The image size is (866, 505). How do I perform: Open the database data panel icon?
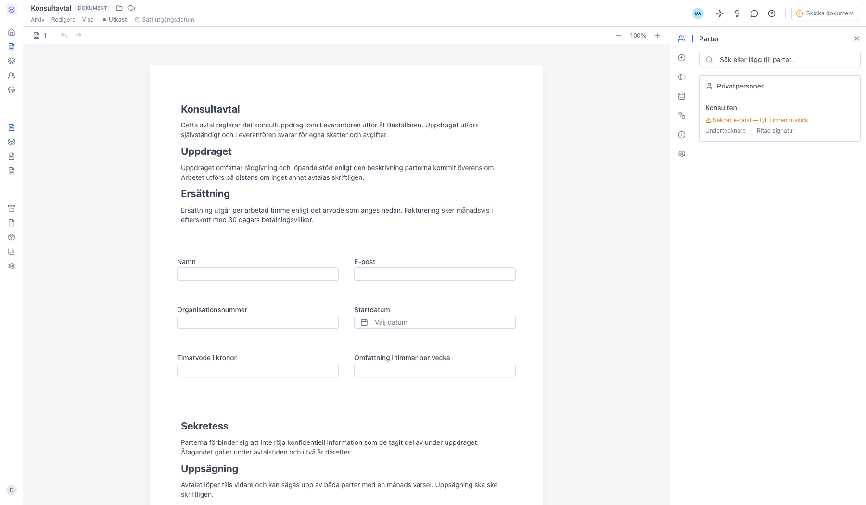(x=682, y=96)
